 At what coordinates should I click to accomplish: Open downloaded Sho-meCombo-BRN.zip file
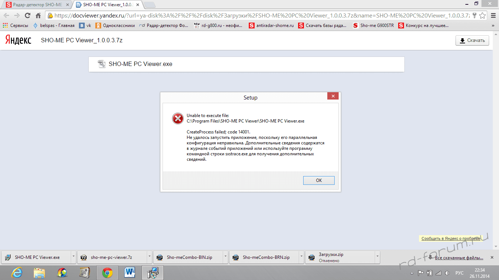[264, 257]
